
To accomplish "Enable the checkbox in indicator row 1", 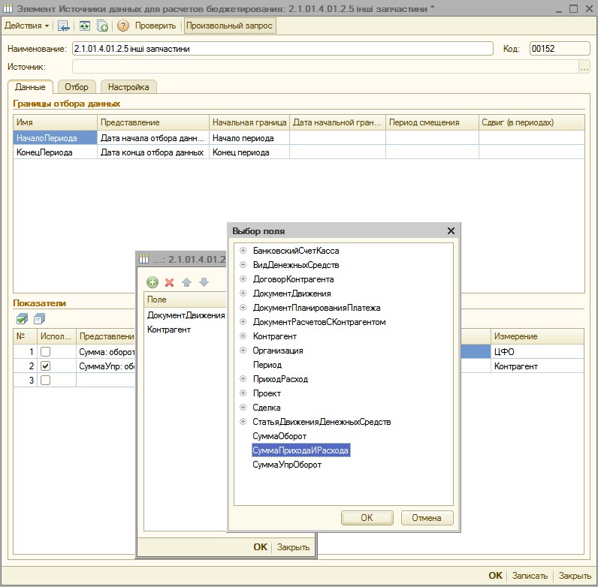I will (x=46, y=351).
